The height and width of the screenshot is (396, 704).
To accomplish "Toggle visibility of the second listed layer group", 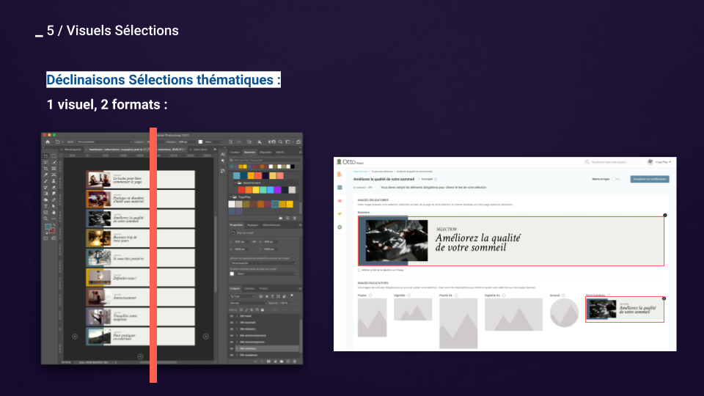I will (x=232, y=323).
